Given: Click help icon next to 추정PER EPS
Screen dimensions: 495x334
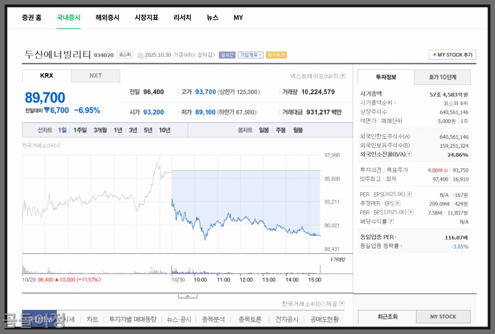Looking at the screenshot, I should pyautogui.click(x=398, y=203).
